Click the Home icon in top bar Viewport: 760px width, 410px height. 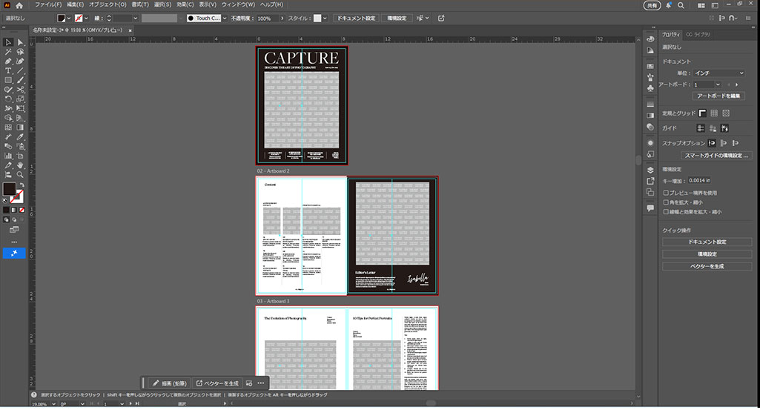click(19, 5)
